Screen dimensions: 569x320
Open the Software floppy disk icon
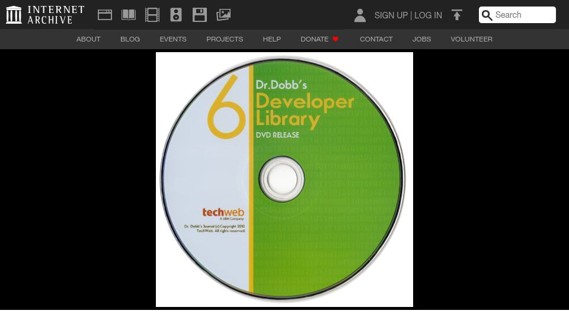[x=200, y=15]
